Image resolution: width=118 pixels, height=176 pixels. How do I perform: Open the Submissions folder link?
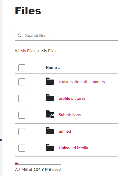[70, 115]
